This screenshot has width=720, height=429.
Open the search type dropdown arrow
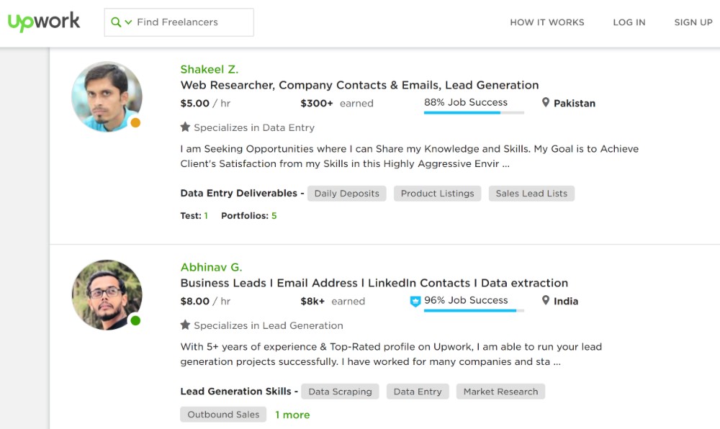(128, 22)
